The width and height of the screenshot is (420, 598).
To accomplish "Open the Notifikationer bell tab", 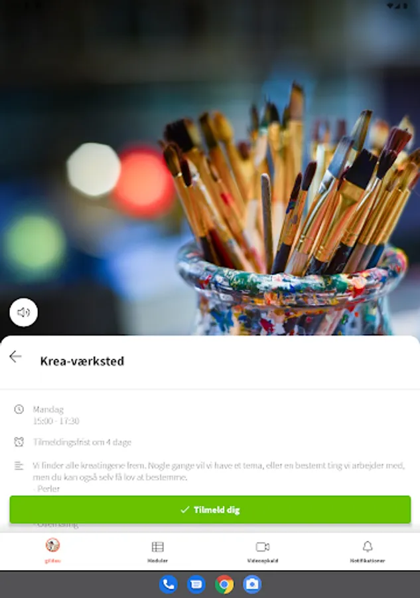I will 368,551.
